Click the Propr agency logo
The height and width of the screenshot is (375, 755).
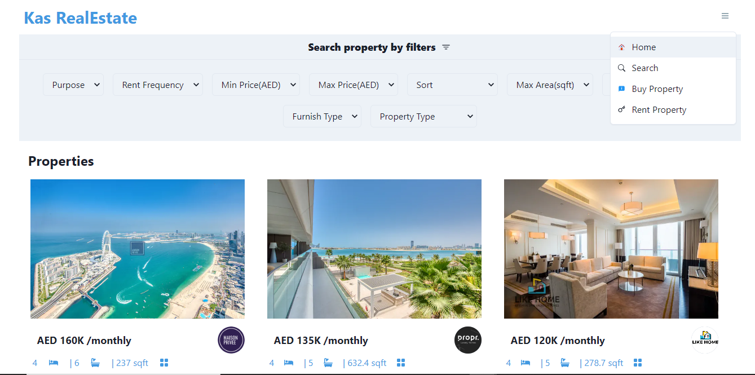tap(468, 340)
